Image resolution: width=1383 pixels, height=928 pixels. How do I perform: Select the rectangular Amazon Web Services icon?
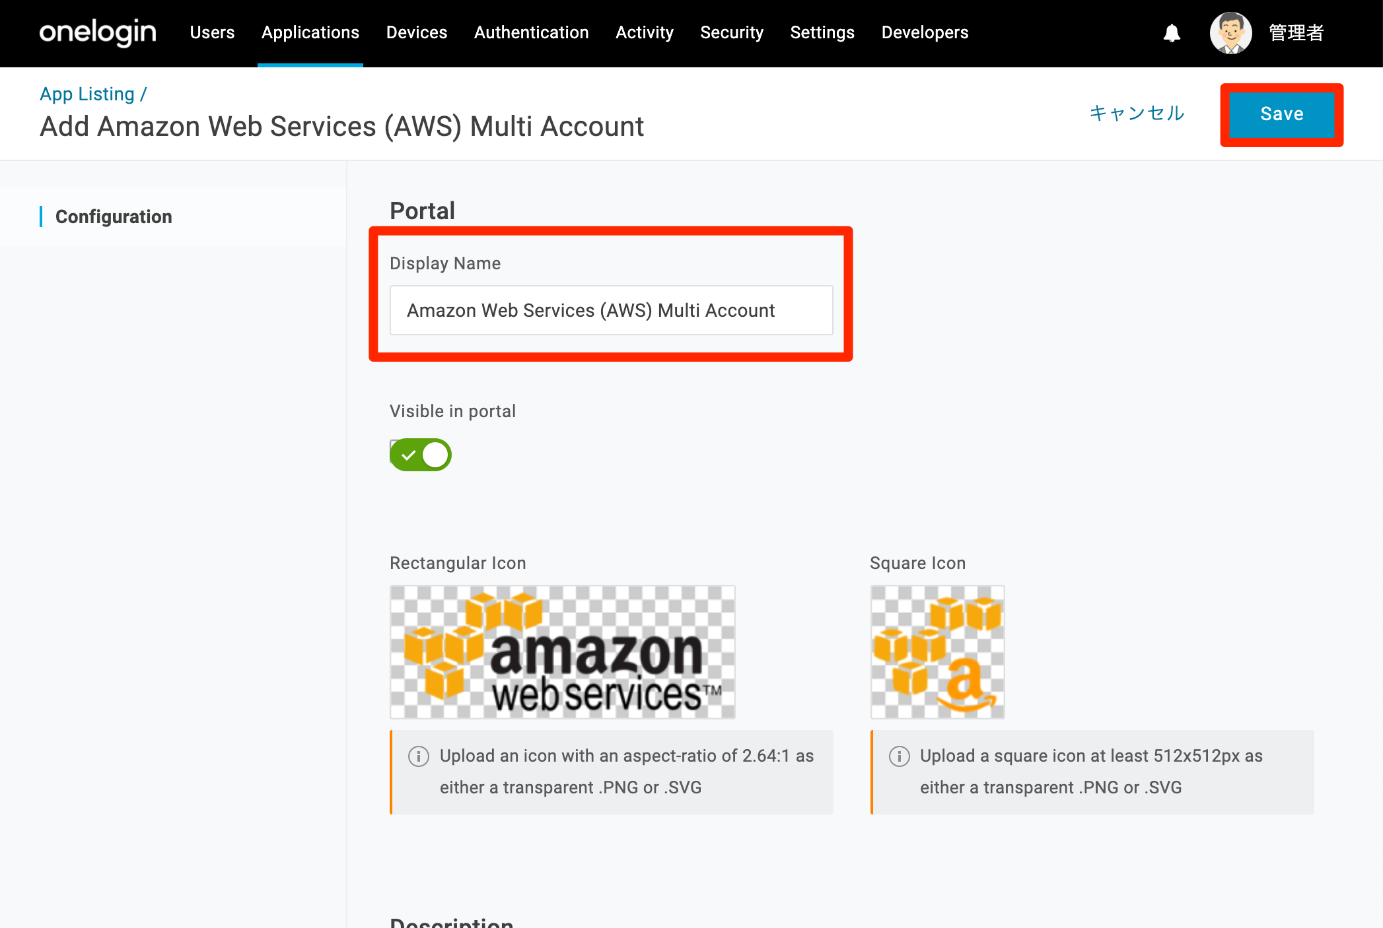(x=563, y=652)
